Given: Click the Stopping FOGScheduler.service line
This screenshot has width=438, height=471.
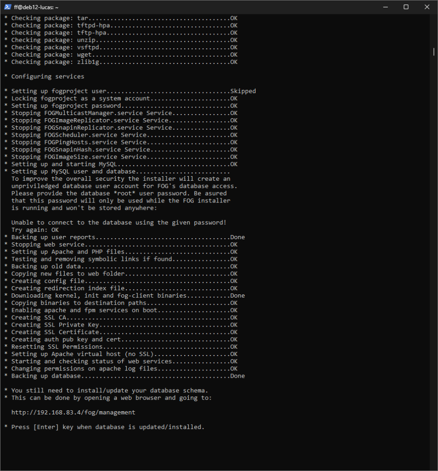Looking at the screenshot, I should (x=120, y=135).
